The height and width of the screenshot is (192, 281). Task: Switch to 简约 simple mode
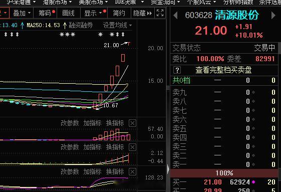[x=119, y=13]
